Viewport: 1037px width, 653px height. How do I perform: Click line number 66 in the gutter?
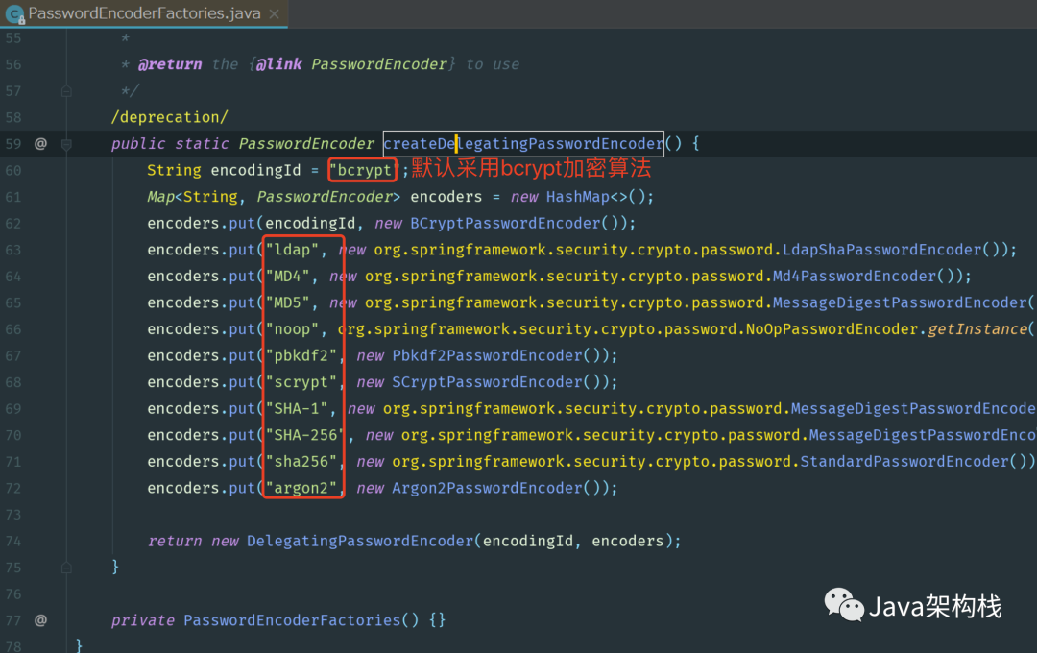13,328
